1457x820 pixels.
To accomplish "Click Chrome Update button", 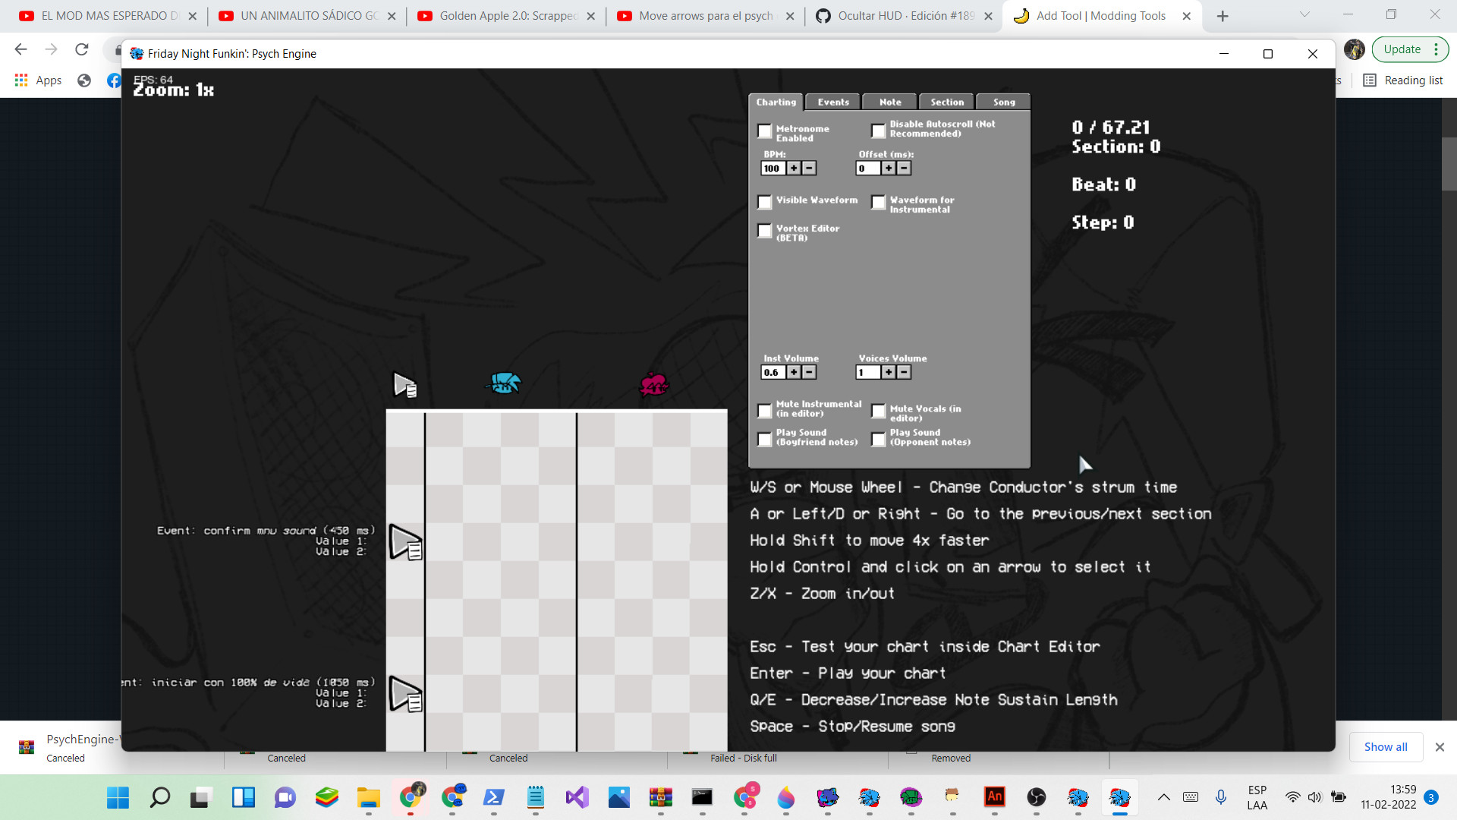I will click(x=1402, y=49).
